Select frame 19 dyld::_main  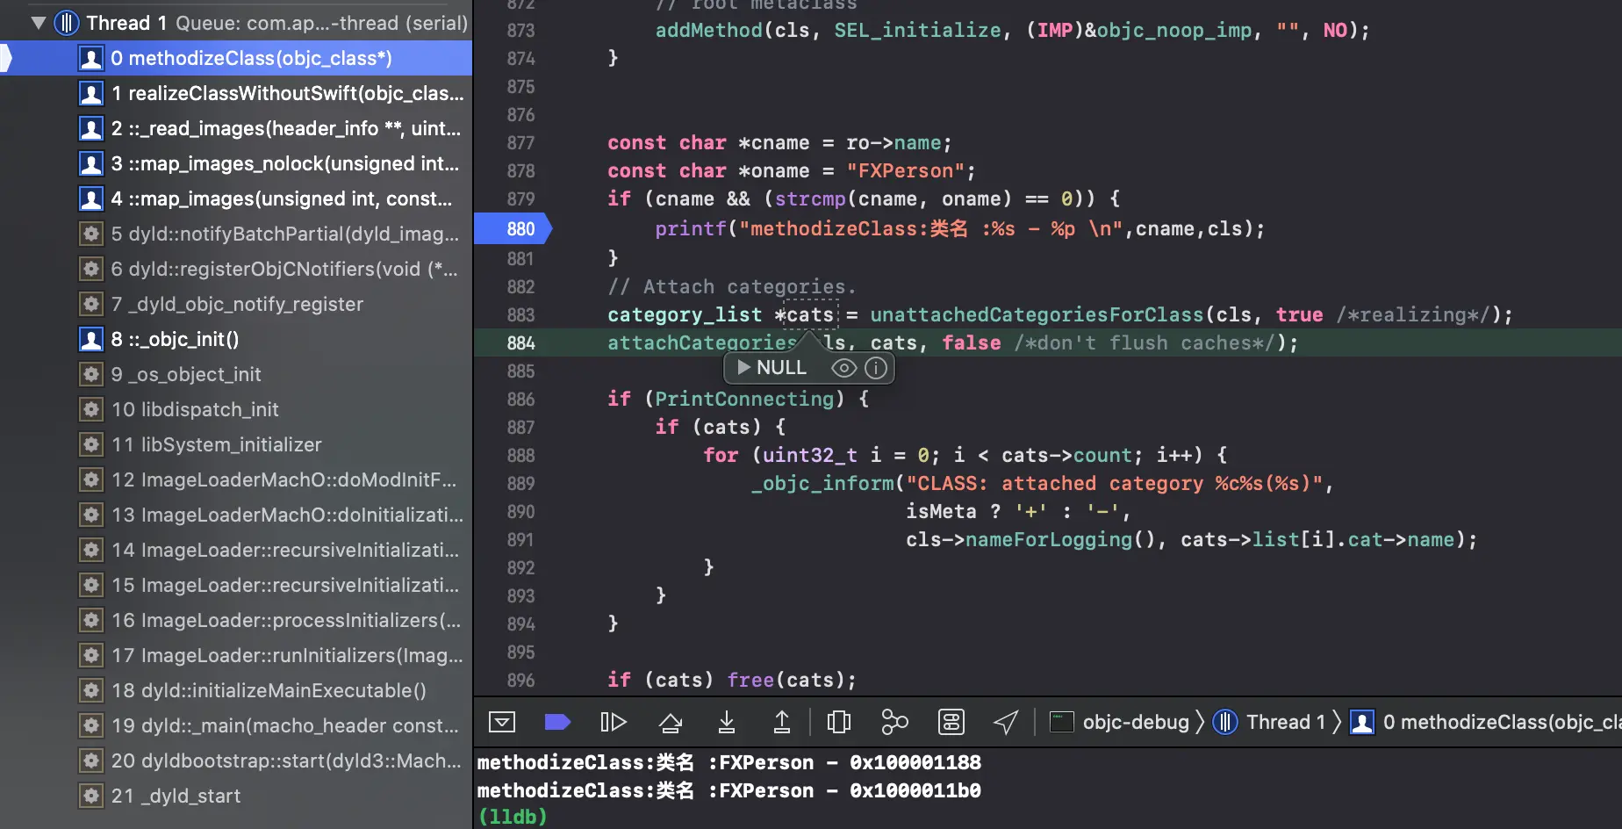(x=236, y=725)
